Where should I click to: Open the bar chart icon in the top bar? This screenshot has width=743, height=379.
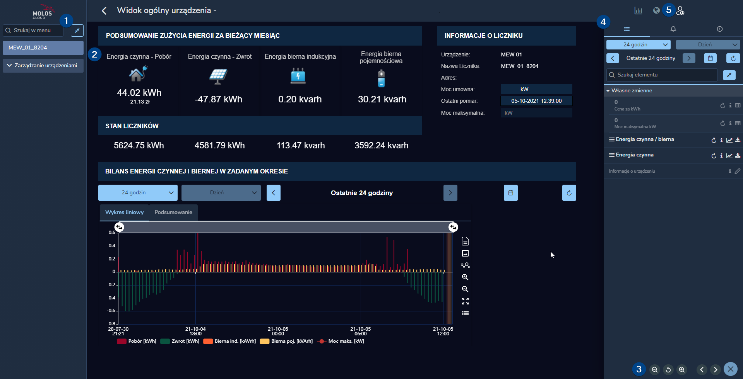click(639, 10)
